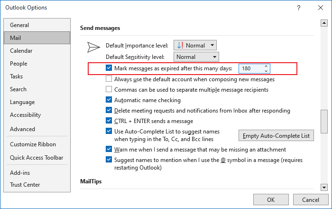Toggle Automatic name checking checkbox
The height and width of the screenshot is (209, 332).
(109, 100)
